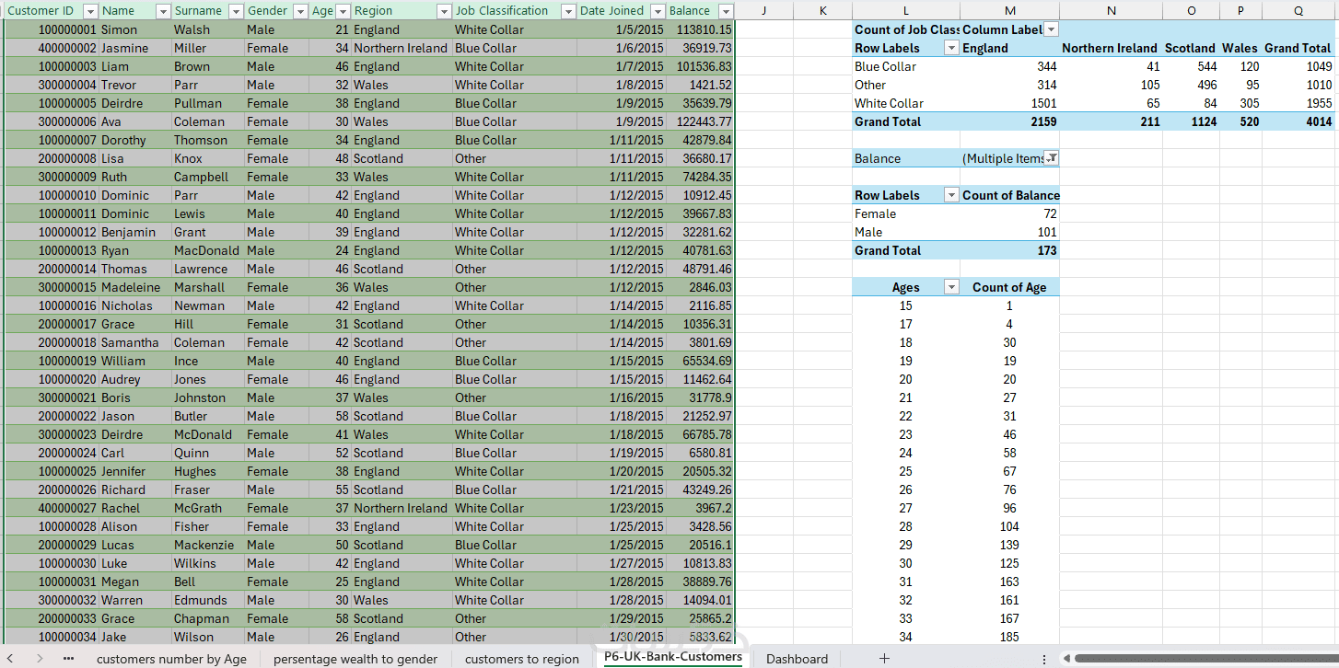Select column P header
This screenshot has width=1339, height=668.
[1241, 10]
